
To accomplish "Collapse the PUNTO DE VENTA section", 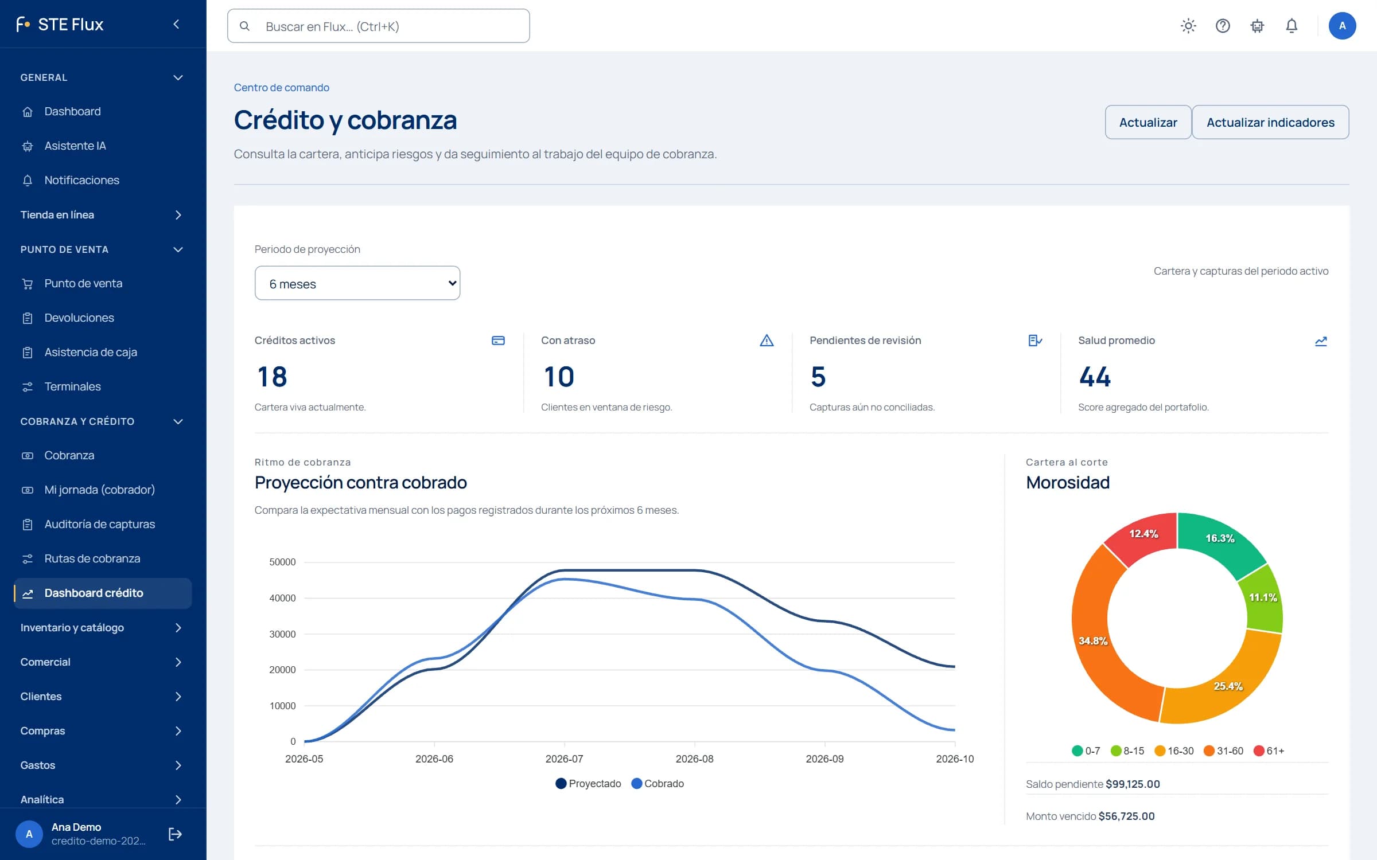I will pos(102,249).
